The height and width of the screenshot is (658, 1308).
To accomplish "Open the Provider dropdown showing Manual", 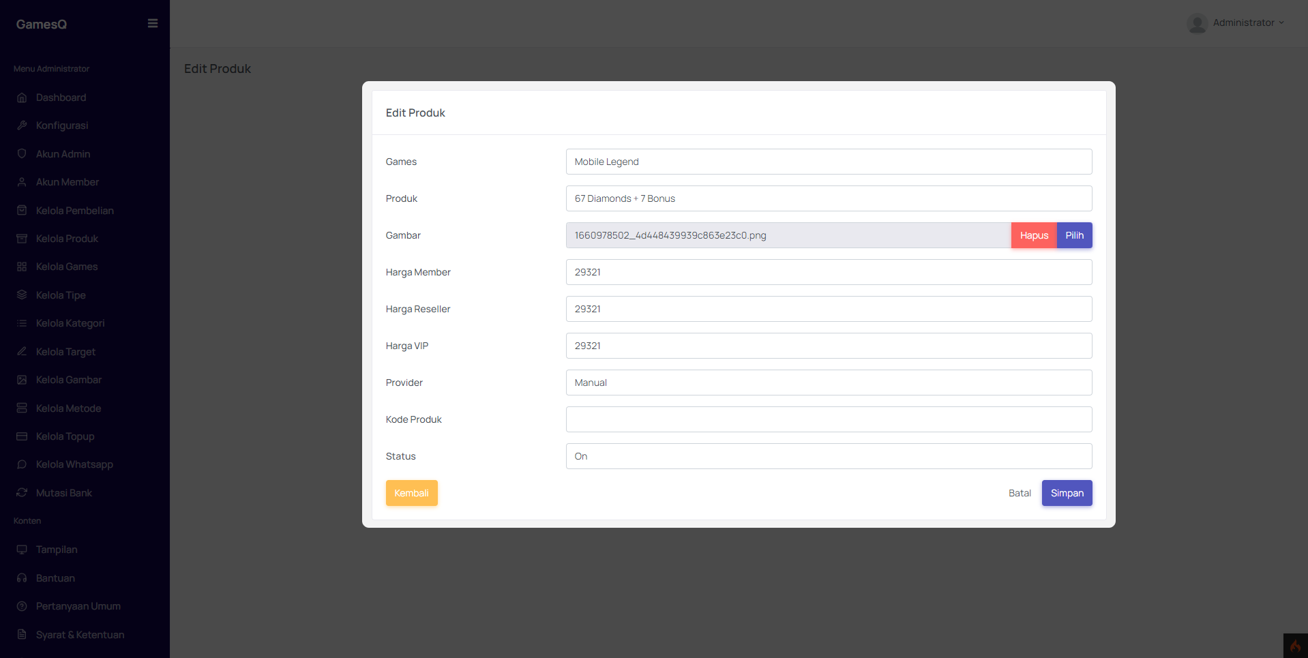I will pyautogui.click(x=829, y=383).
